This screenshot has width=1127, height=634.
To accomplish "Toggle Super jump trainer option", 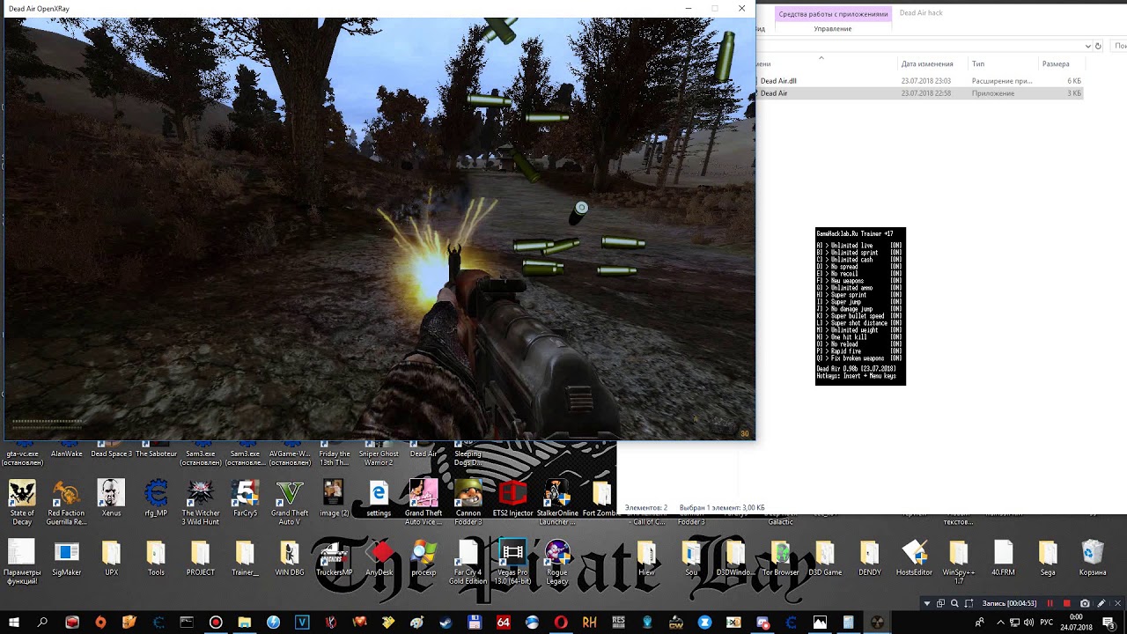I will coord(859,302).
